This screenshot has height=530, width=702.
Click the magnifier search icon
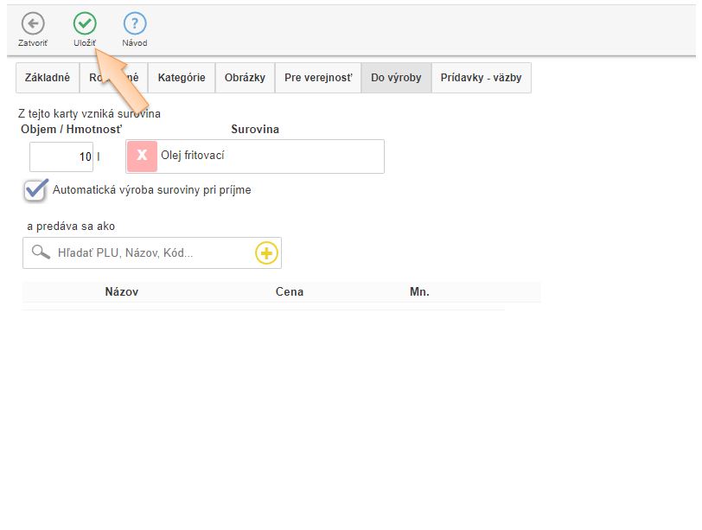click(x=41, y=252)
